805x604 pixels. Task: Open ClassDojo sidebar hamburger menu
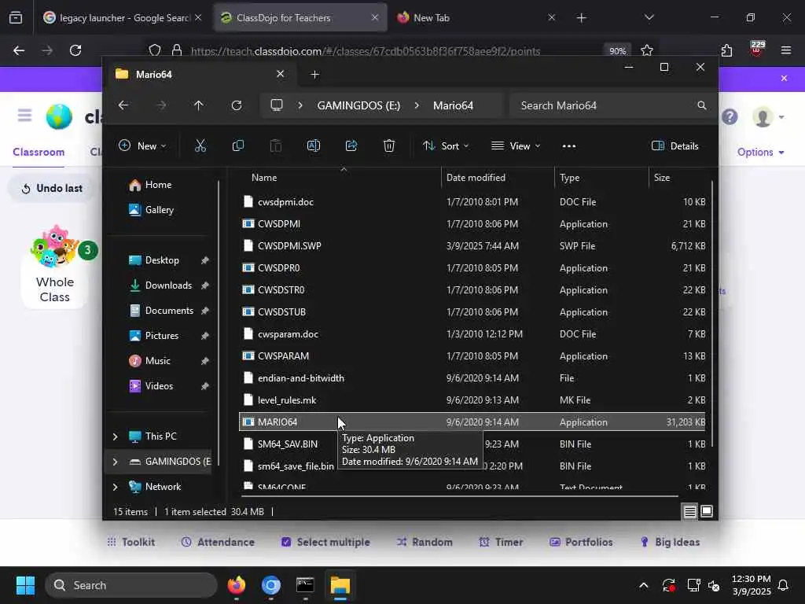pos(24,115)
